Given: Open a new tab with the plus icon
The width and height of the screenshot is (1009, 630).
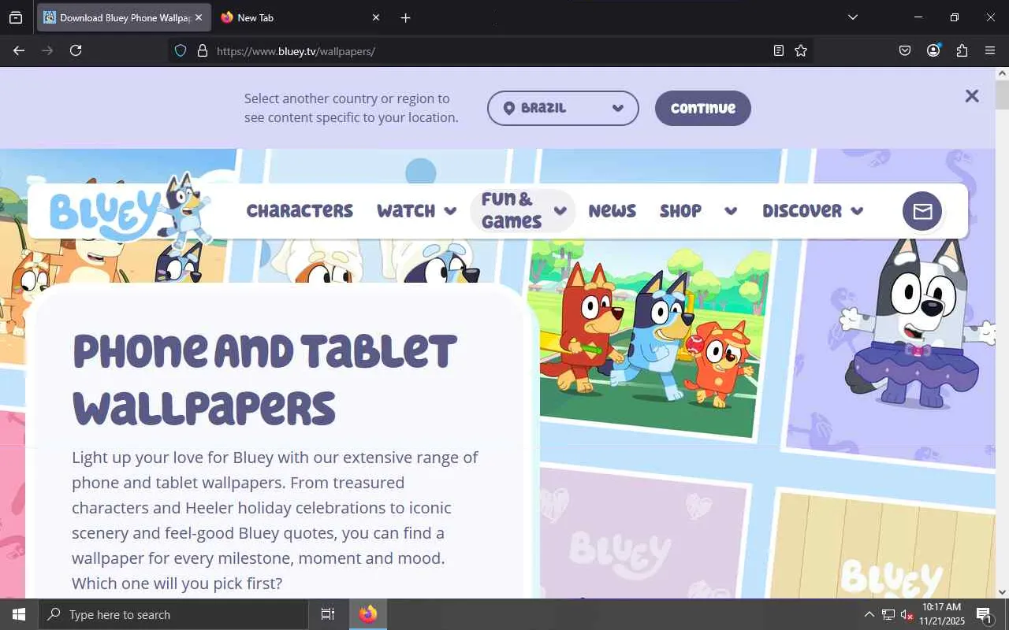Looking at the screenshot, I should click(405, 17).
